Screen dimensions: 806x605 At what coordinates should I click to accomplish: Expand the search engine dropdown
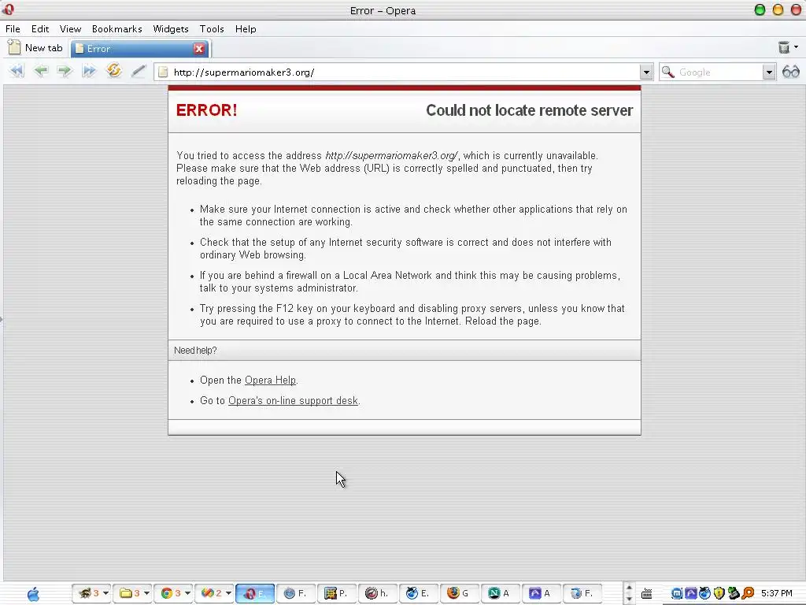(x=769, y=72)
